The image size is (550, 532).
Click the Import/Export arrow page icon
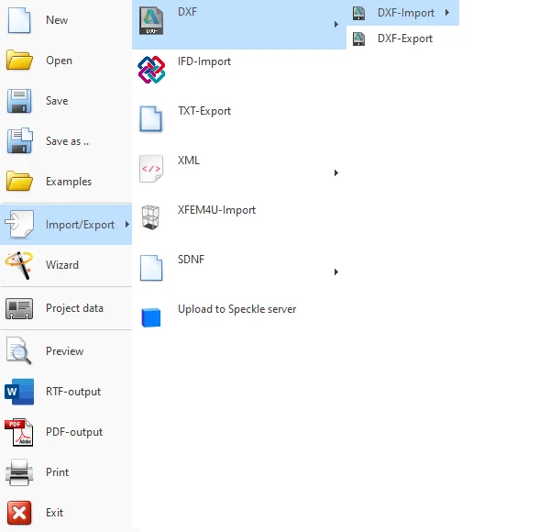tap(19, 224)
